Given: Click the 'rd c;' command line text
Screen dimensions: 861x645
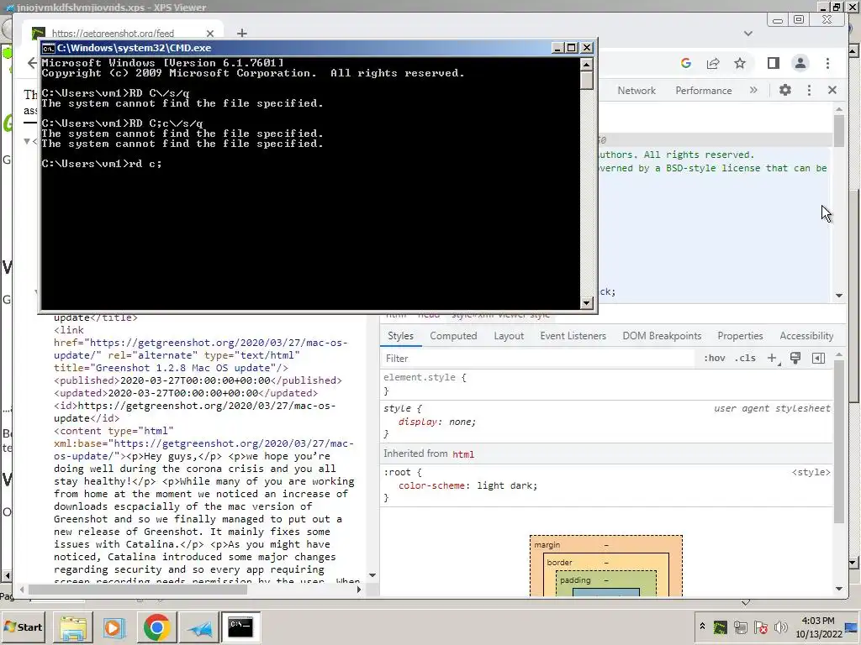Looking at the screenshot, I should pyautogui.click(x=145, y=164).
